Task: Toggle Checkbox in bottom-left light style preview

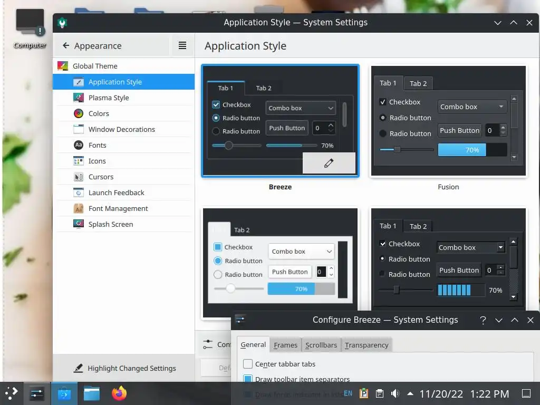Action: [x=218, y=247]
